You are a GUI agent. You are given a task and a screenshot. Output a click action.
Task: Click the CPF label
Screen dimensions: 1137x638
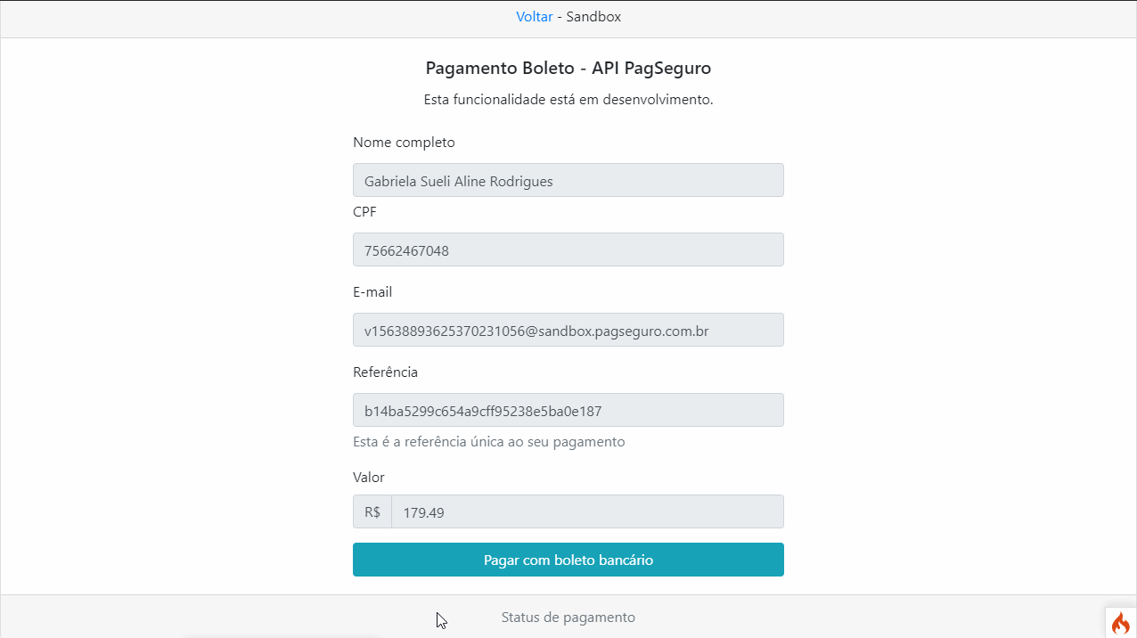(364, 212)
